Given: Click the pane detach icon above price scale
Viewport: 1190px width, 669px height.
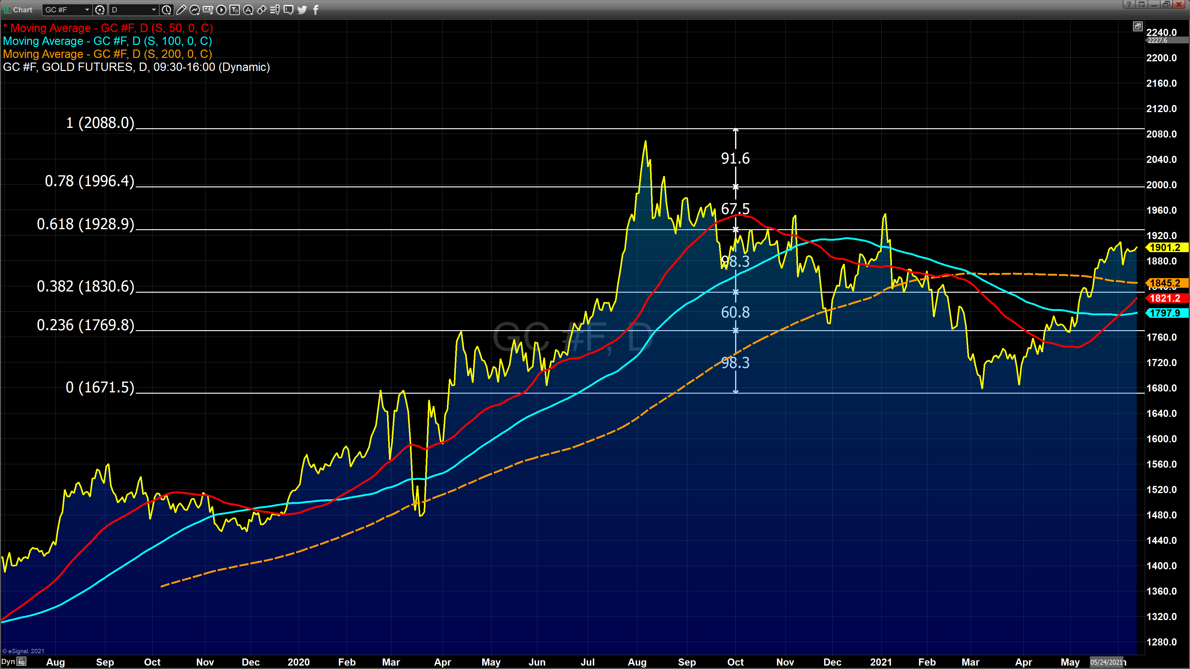Looking at the screenshot, I should tap(1138, 26).
